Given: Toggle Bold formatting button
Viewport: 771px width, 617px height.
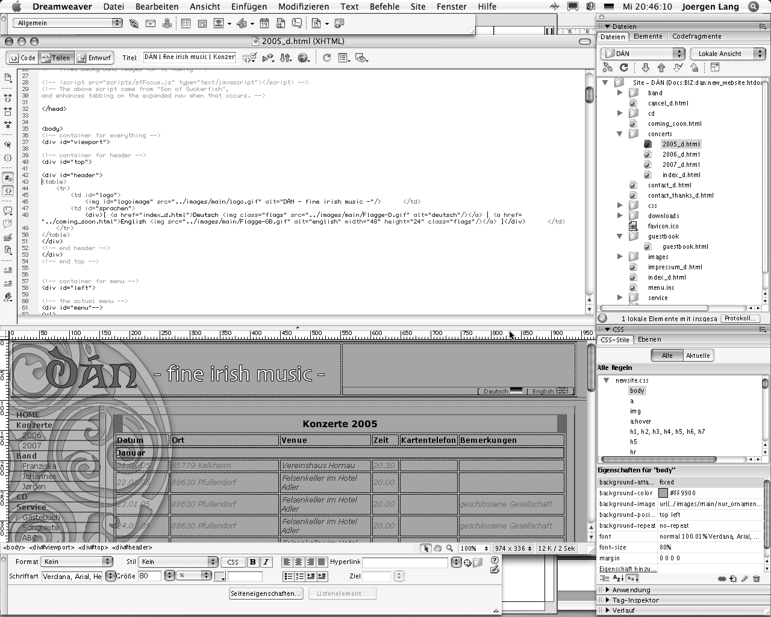Looking at the screenshot, I should [253, 562].
